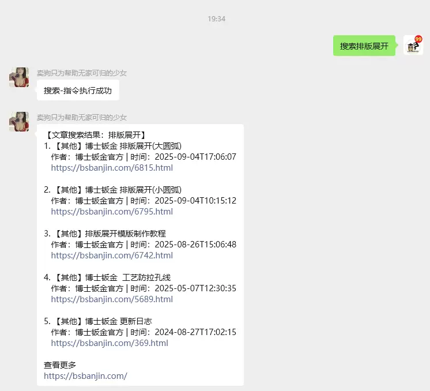This screenshot has height=391, width=430.
Task: Click the 19:34 timestamp
Action: pos(216,19)
